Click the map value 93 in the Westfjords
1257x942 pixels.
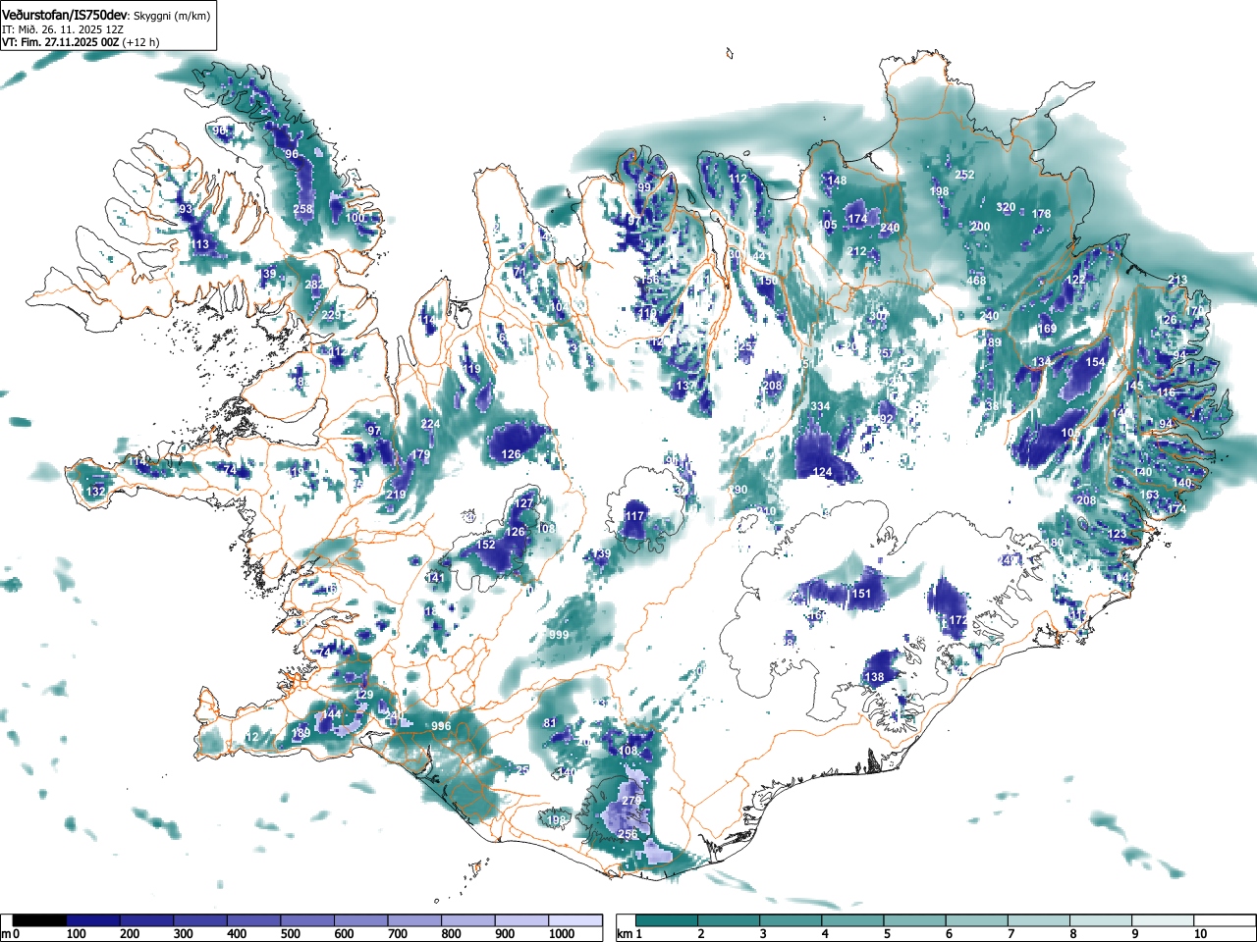click(186, 209)
